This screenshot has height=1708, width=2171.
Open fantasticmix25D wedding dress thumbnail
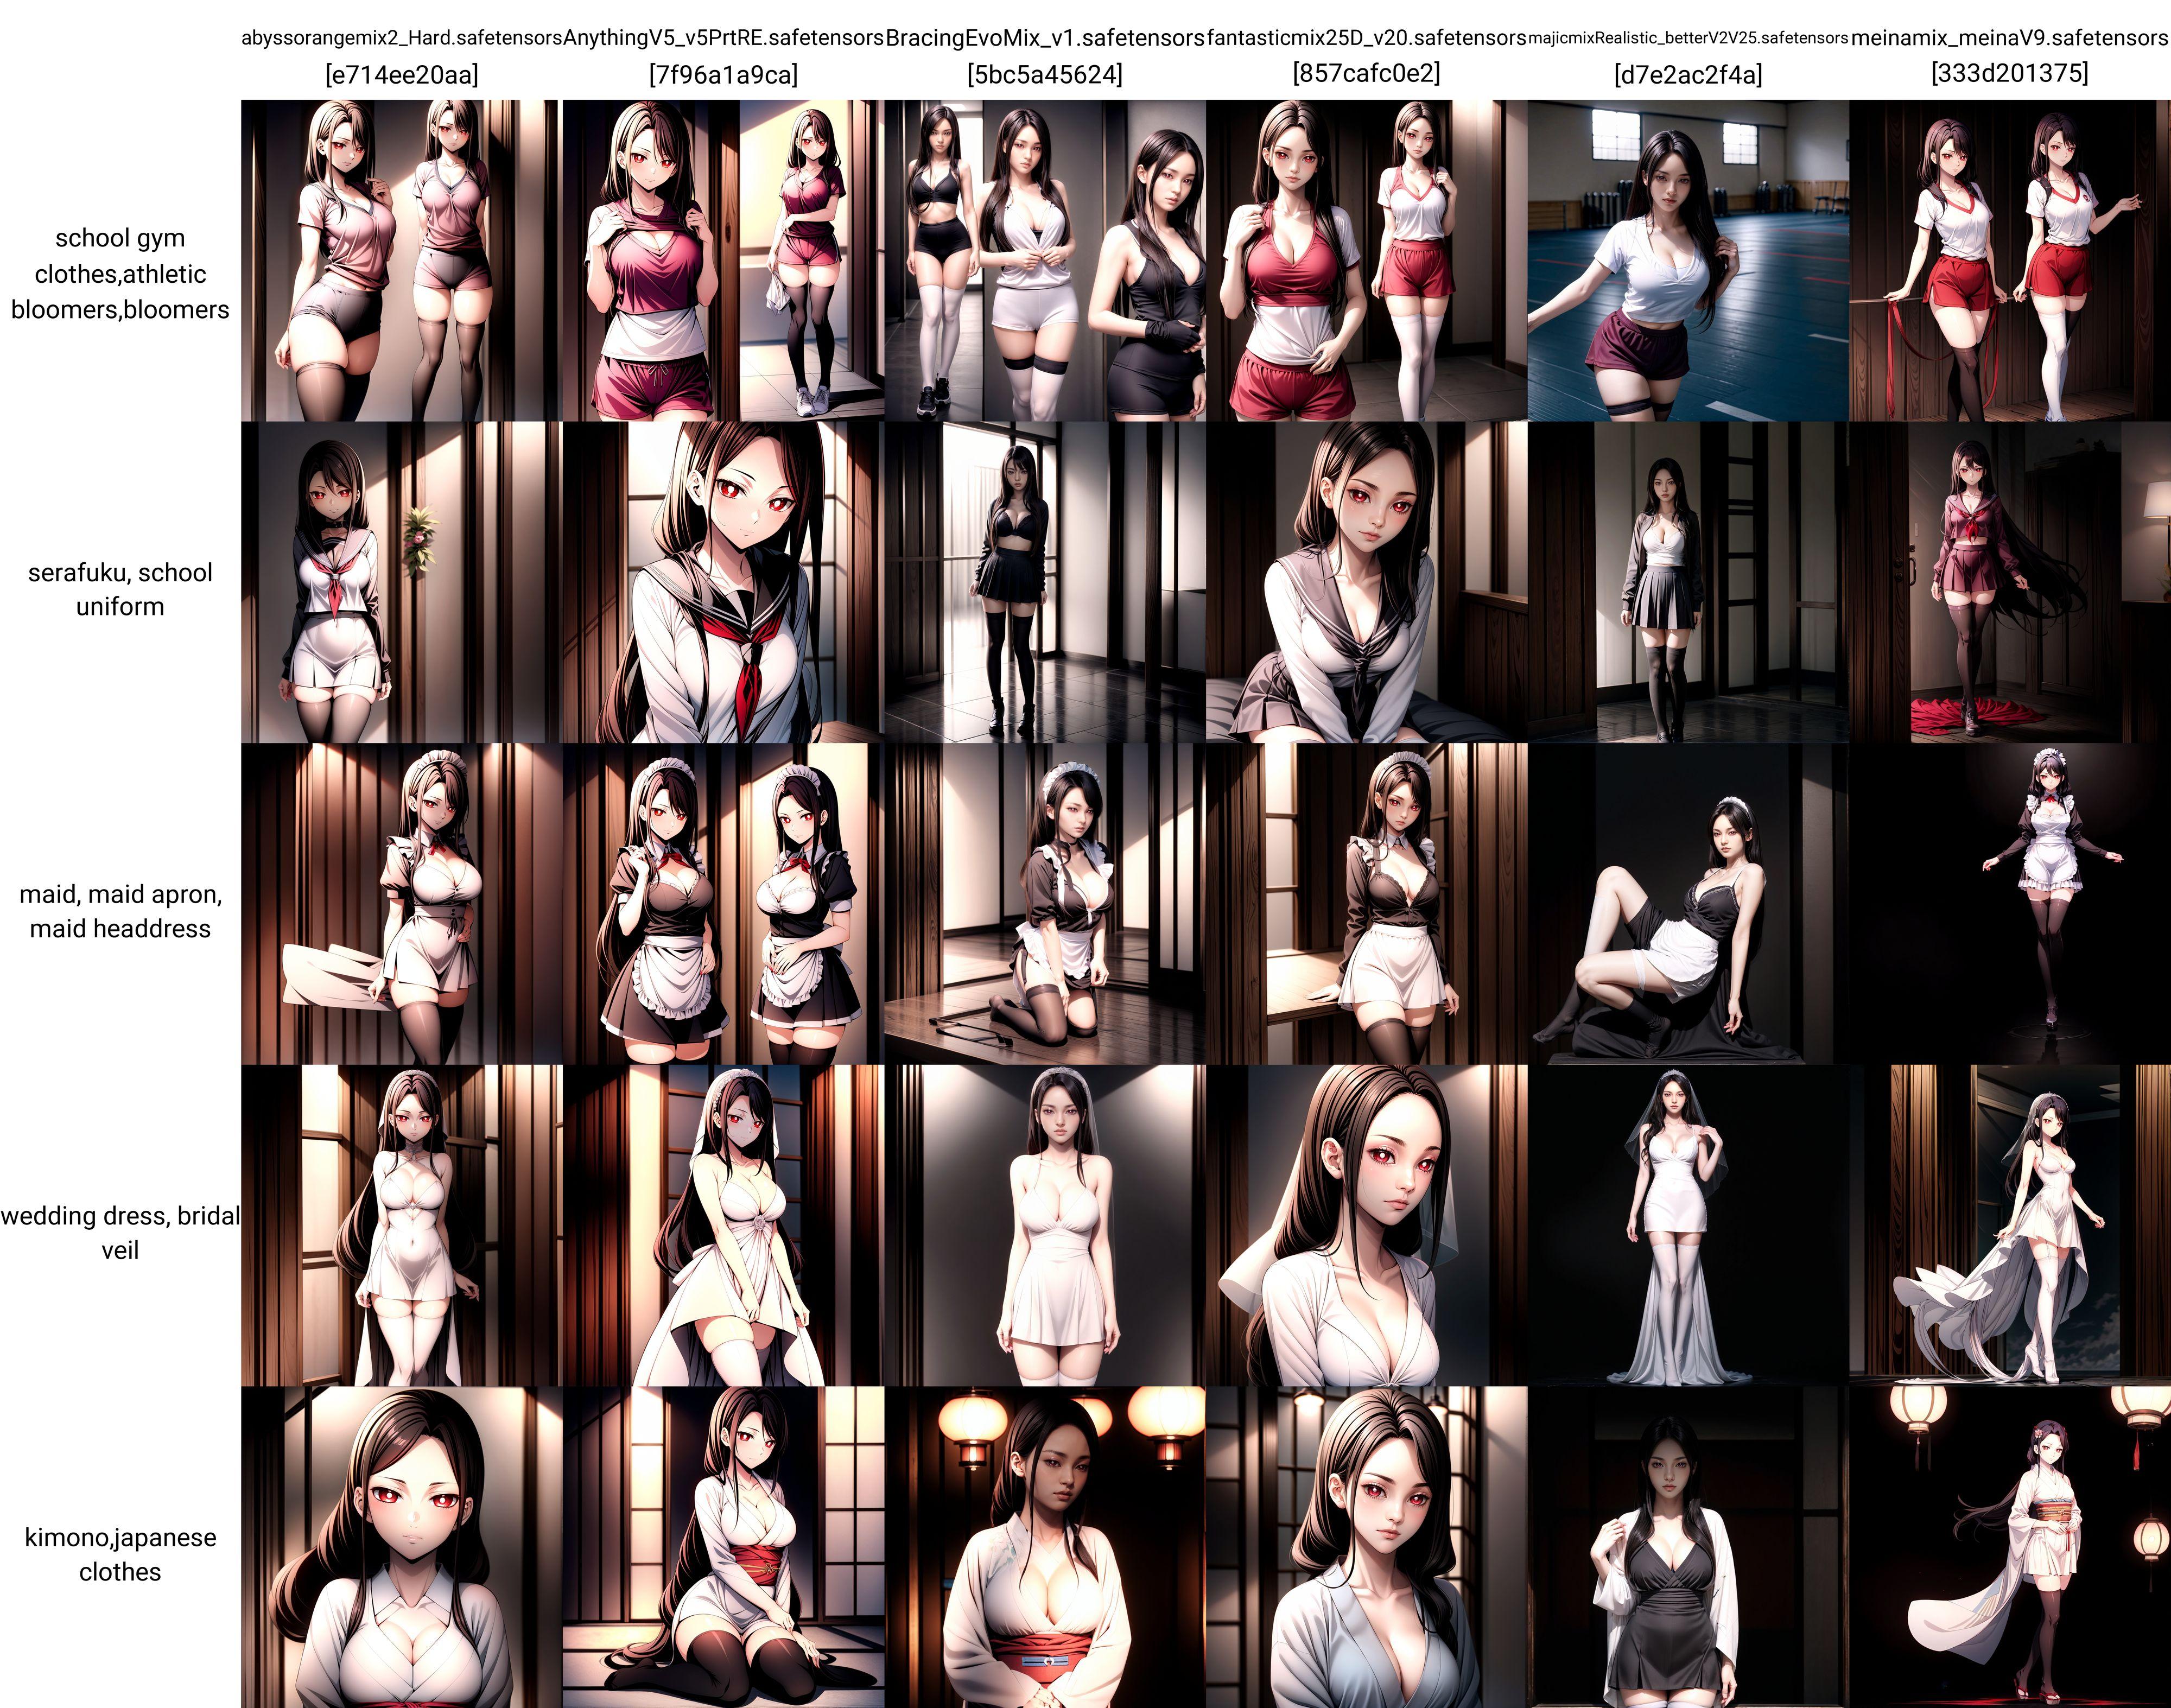[x=1366, y=1225]
